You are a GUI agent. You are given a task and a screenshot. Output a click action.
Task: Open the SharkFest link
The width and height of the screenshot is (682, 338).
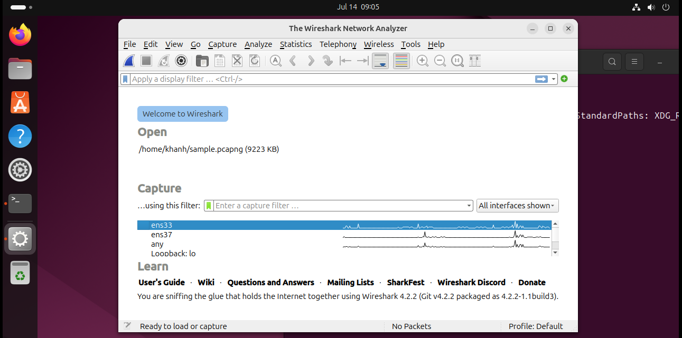click(406, 283)
